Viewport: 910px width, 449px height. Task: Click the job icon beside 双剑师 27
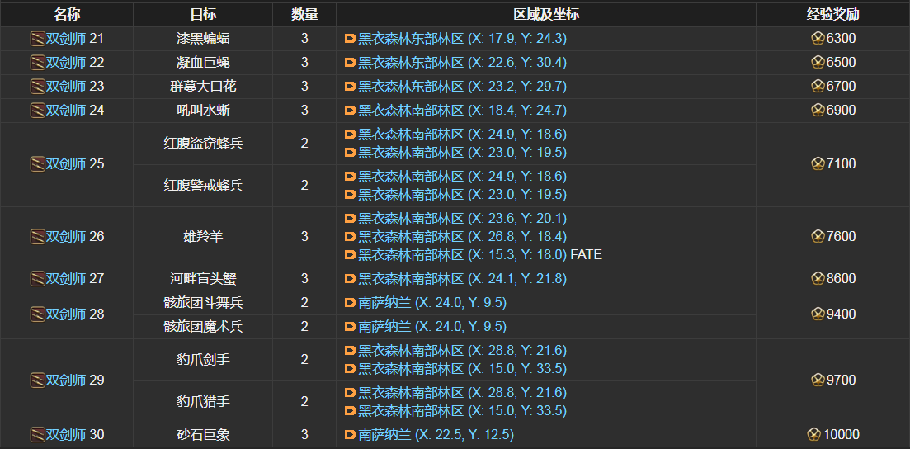(38, 279)
